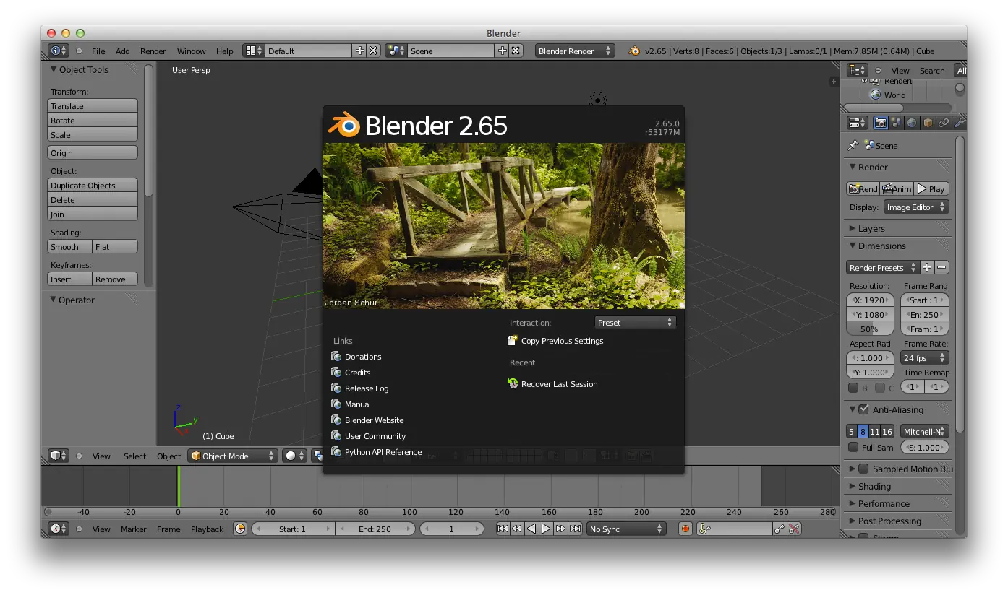This screenshot has width=1008, height=595.
Task: Switch to the Object Constraints chain tab
Action: 944,123
